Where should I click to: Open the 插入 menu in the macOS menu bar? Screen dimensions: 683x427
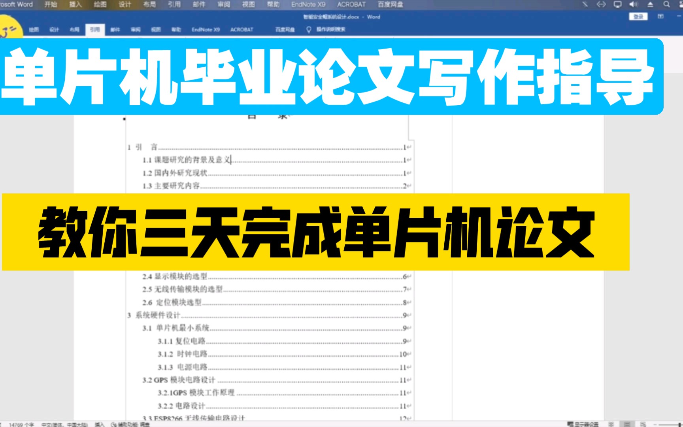[75, 4]
